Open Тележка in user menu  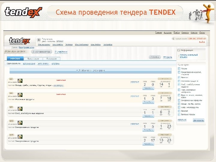pos(69,44)
